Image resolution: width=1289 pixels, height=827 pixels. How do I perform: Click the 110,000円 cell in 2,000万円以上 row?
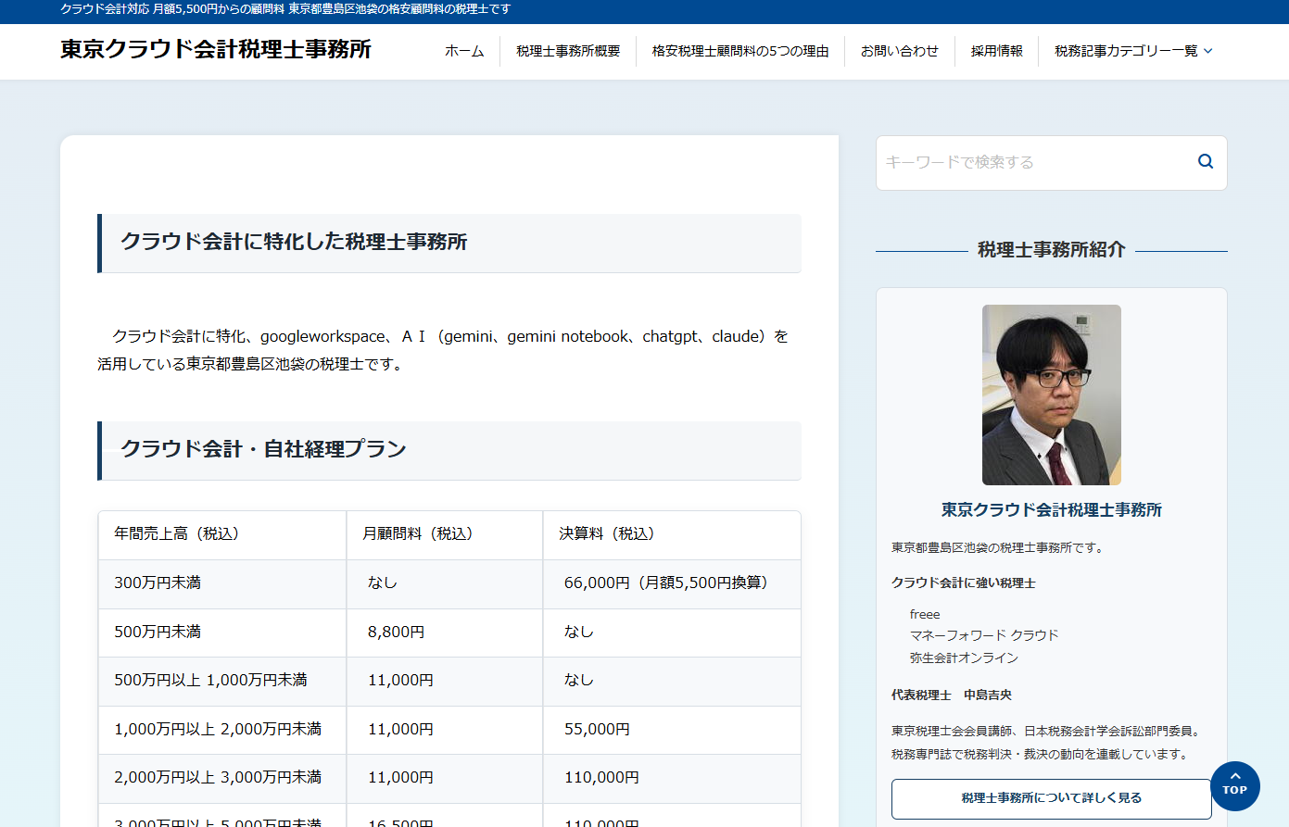click(x=672, y=778)
